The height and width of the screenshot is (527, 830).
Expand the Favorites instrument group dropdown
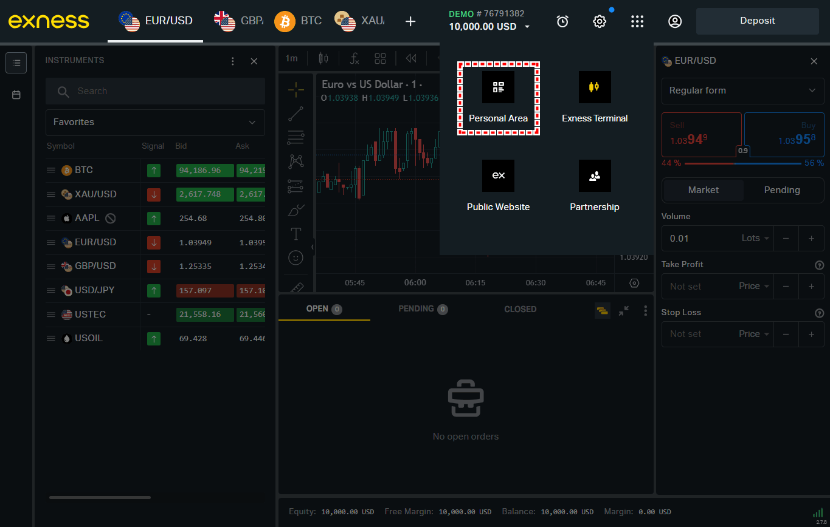click(x=155, y=122)
